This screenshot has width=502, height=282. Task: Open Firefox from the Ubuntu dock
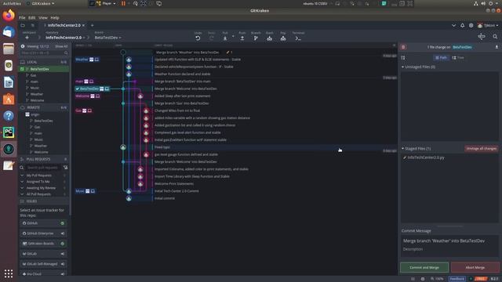9,16
